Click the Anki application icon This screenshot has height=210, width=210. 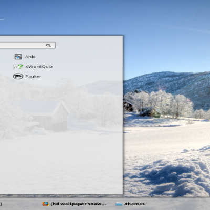click(x=18, y=57)
